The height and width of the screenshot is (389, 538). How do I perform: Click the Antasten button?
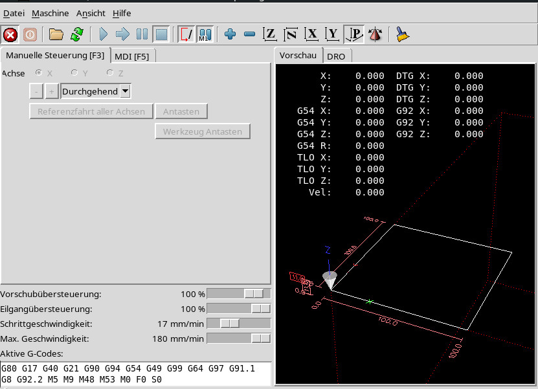tap(181, 111)
